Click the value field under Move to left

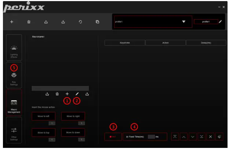coord(52,123)
